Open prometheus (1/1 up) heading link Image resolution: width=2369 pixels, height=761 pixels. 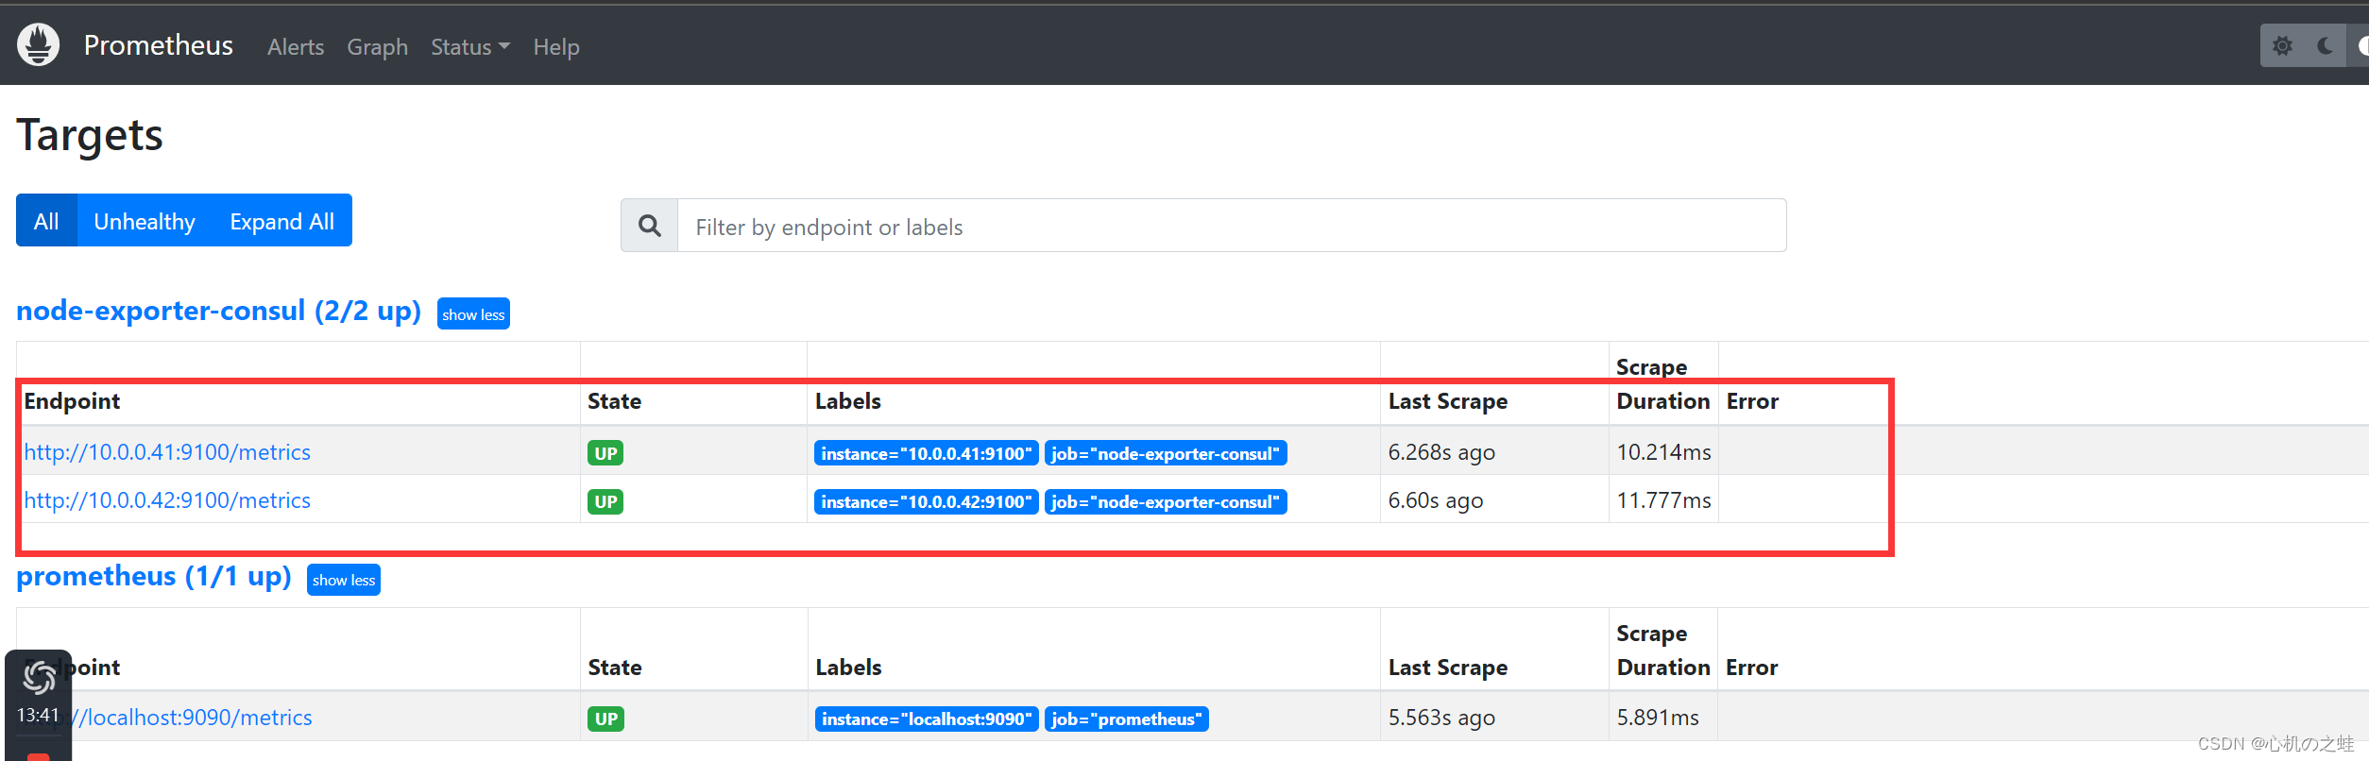click(154, 576)
